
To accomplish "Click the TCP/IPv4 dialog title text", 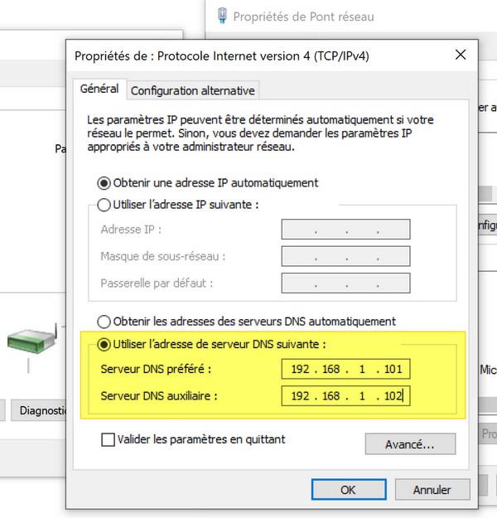I will coord(222,56).
